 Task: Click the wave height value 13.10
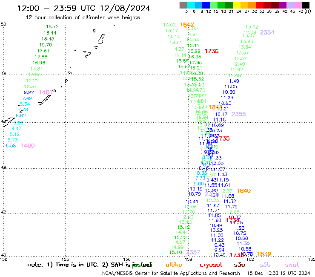pos(185,222)
